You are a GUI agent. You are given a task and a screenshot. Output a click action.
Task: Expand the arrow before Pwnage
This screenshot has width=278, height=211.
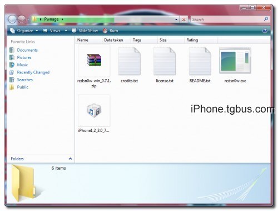point(41,19)
